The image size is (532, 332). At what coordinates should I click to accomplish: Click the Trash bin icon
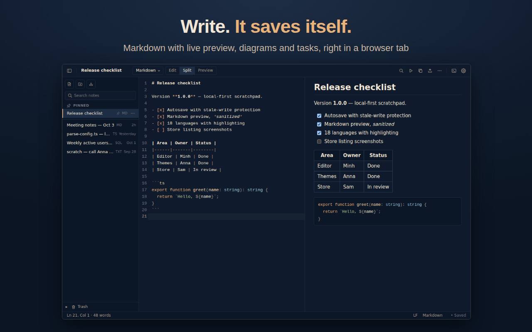(x=74, y=307)
